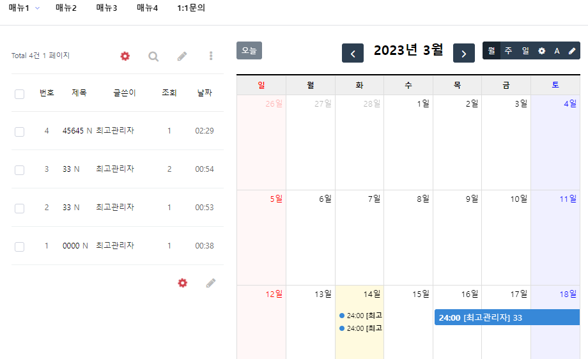This screenshot has height=359, width=588.
Task: Open the three-dot more options menu
Action: [x=211, y=56]
